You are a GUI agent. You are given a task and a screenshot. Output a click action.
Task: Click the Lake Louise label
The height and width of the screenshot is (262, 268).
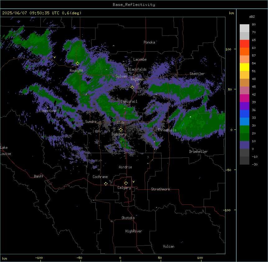click(x=5, y=151)
